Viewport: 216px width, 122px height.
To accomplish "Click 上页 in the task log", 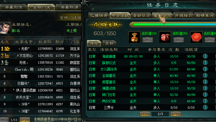I will tap(145, 114).
